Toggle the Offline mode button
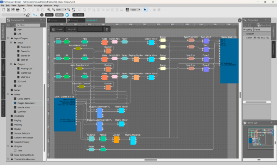Viewport: 277px width, 165px height. click(x=59, y=15)
